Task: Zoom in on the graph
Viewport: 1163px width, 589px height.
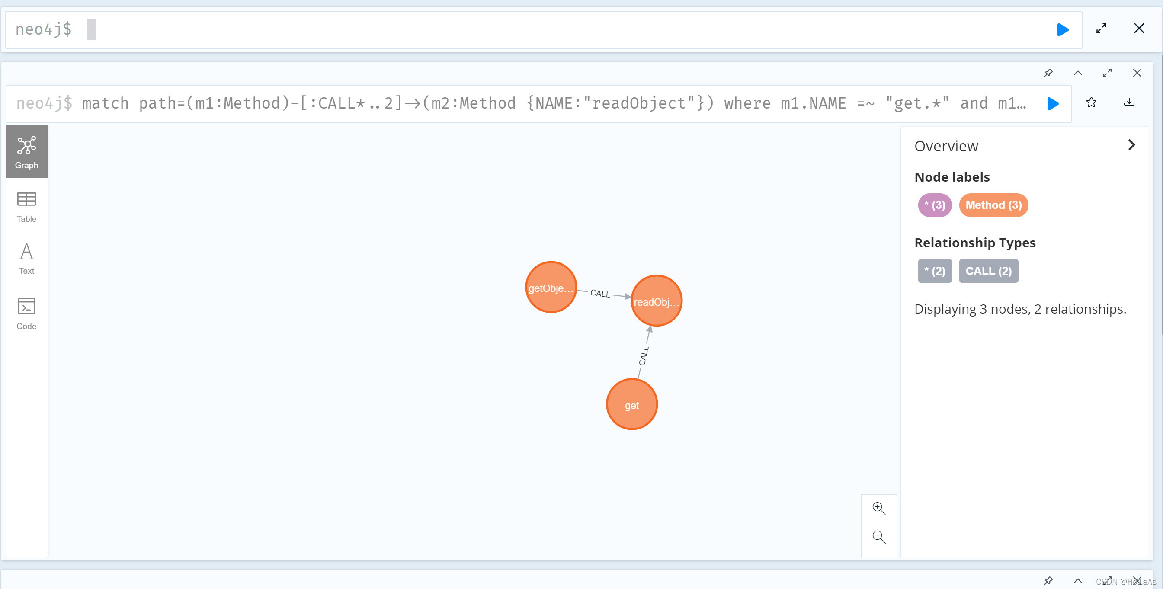Action: coord(878,508)
